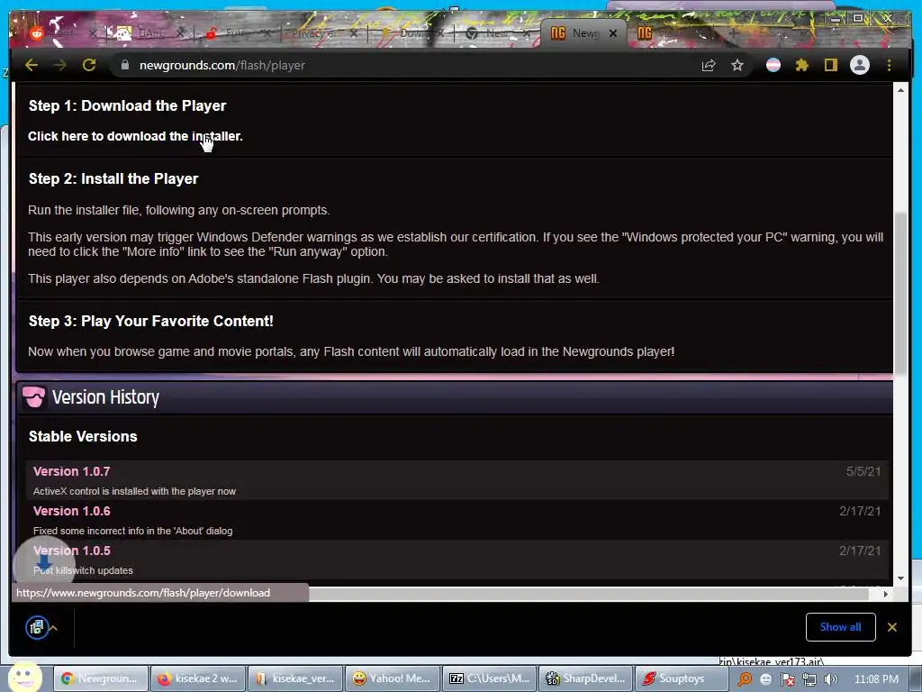Image resolution: width=922 pixels, height=692 pixels.
Task: Click the 5/5/21 release date
Action: [x=863, y=471]
